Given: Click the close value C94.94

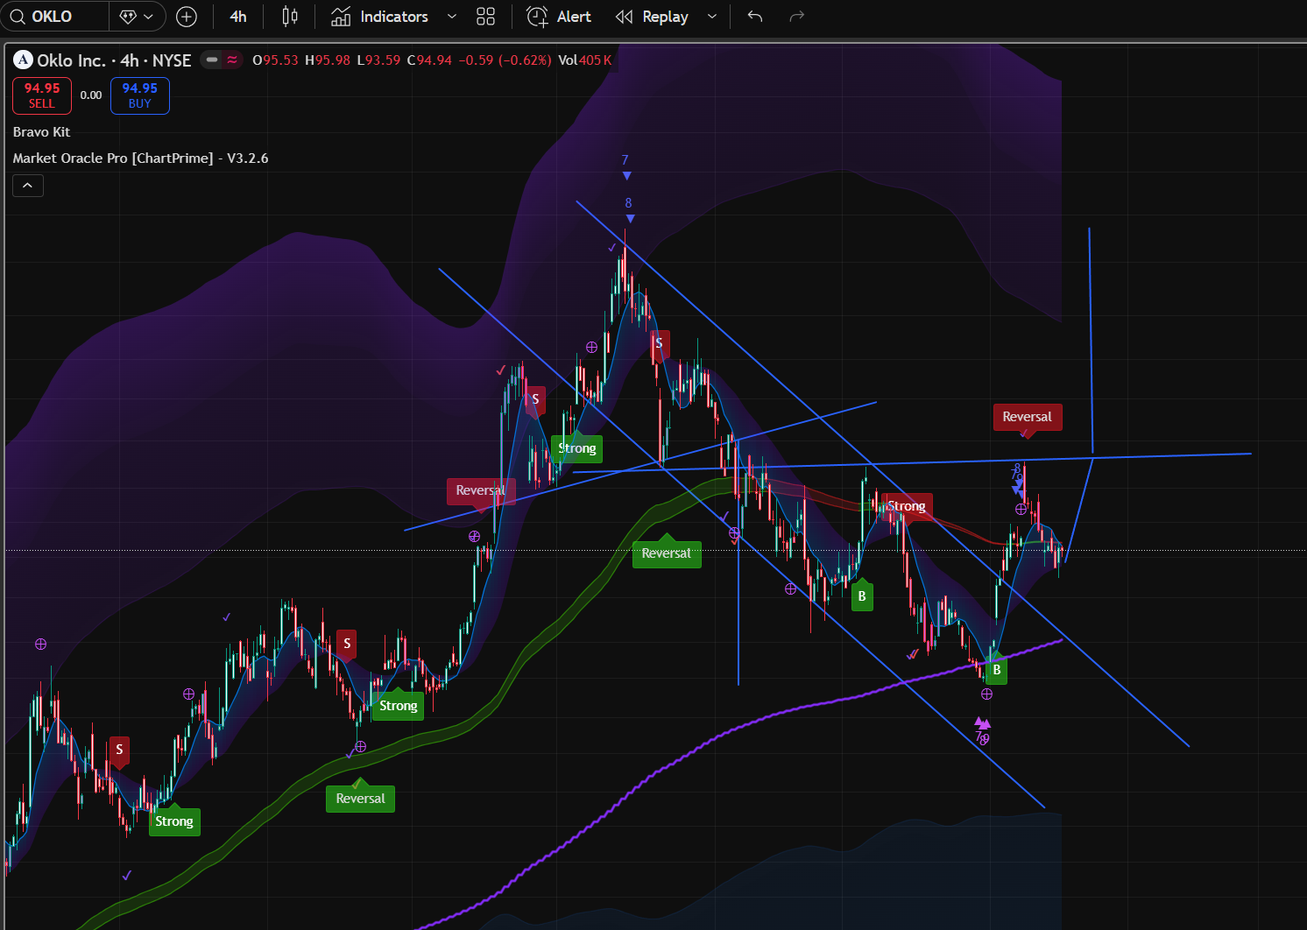Looking at the screenshot, I should (x=429, y=60).
